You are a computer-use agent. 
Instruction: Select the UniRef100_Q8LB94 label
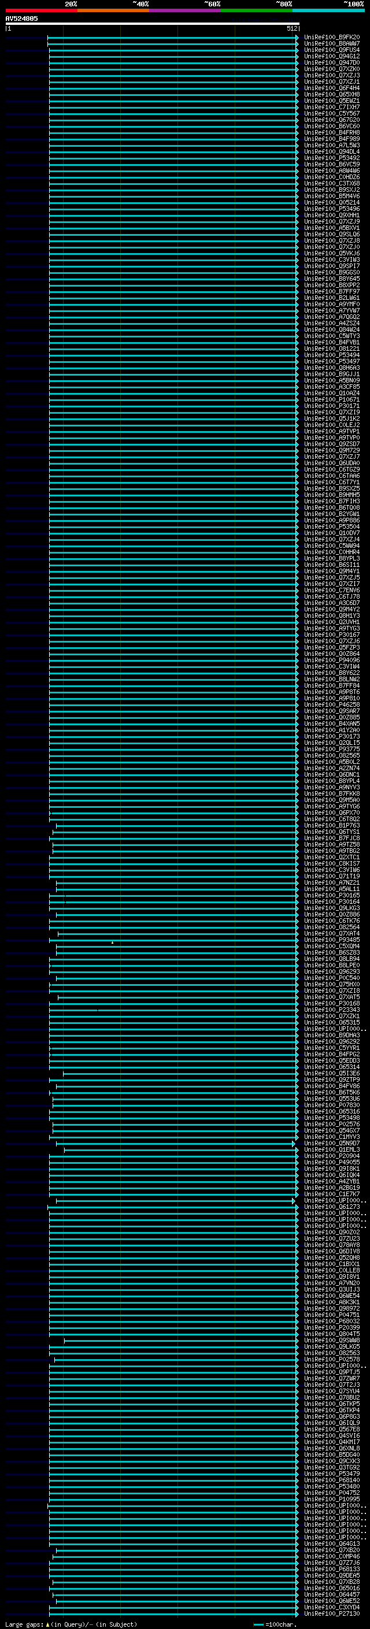331,959
